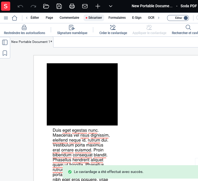Click the caviardage success notification message
Screen dimensions: 198x181
(x=109, y=172)
